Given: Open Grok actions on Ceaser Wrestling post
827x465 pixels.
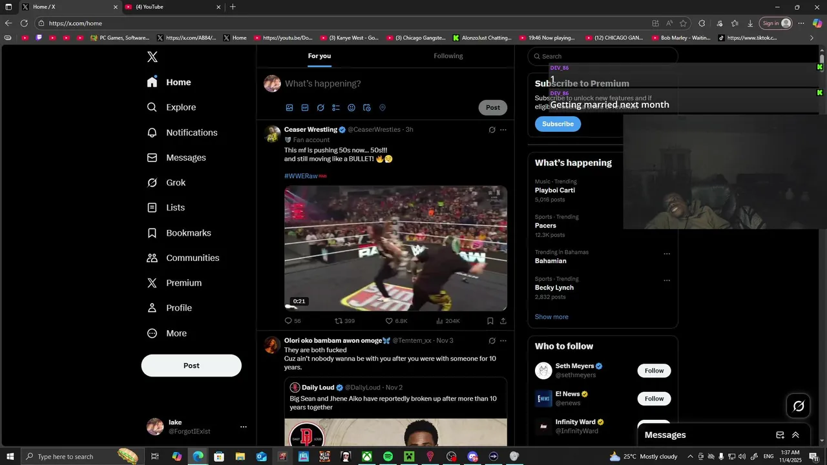Looking at the screenshot, I should 492,130.
